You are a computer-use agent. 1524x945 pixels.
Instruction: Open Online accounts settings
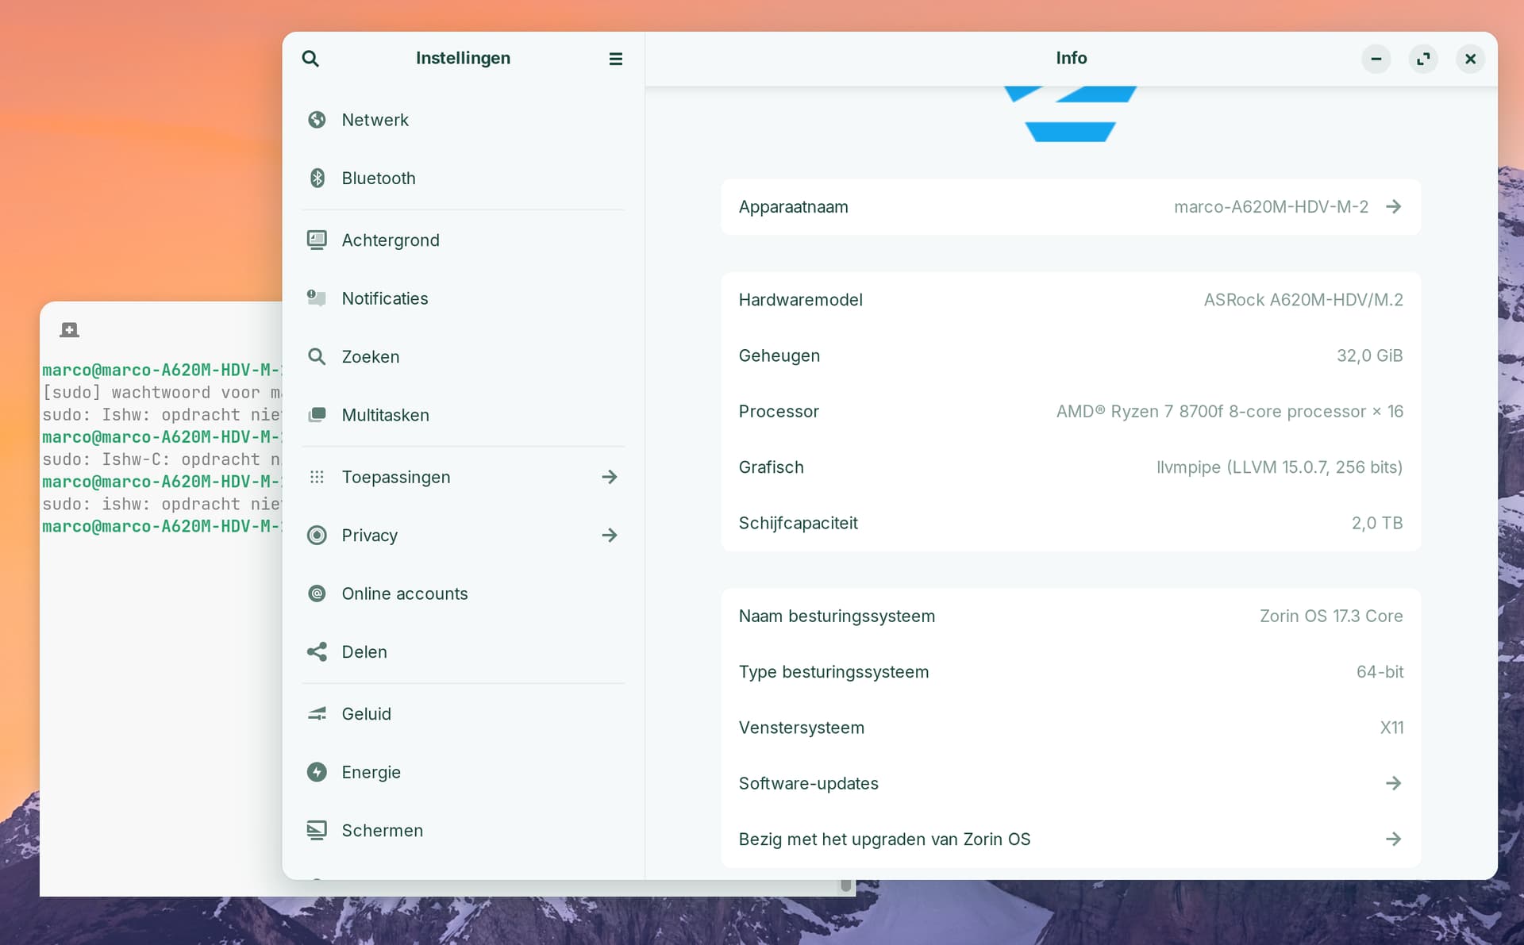(463, 594)
